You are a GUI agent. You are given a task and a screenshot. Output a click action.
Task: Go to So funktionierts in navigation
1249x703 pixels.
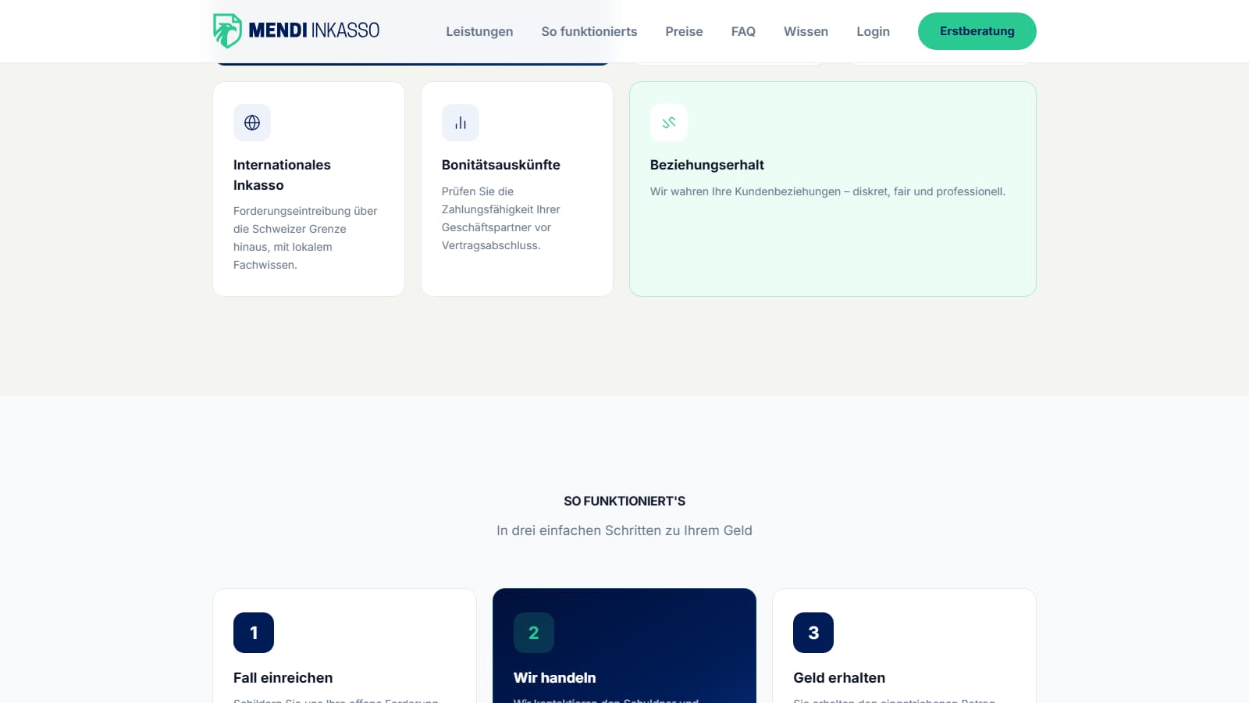(x=589, y=31)
